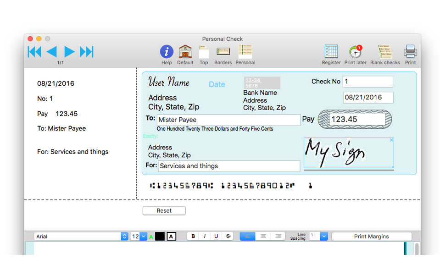This screenshot has width=445, height=275.
Task: Toggle underline text formatting
Action: (216, 236)
